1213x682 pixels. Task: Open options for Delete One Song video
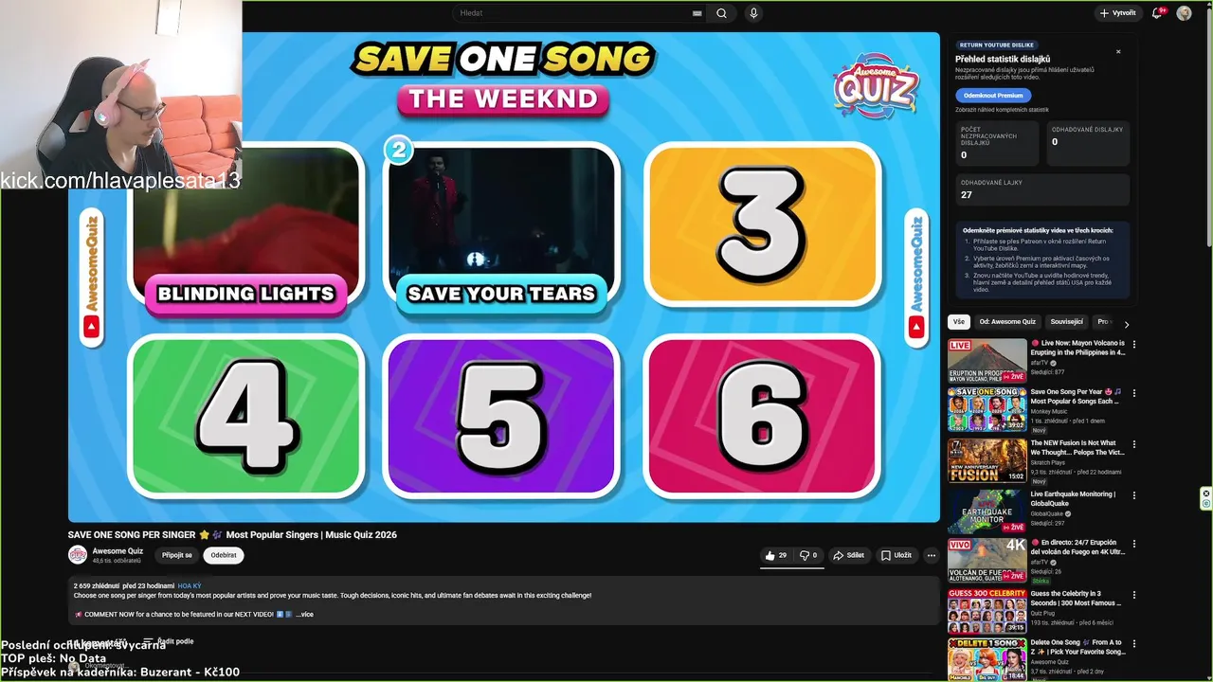coord(1134,643)
